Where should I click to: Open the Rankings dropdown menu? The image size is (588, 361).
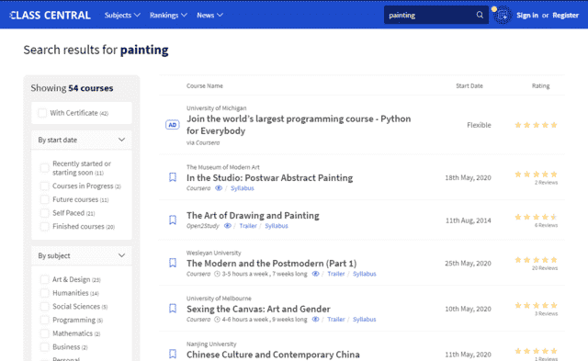168,15
